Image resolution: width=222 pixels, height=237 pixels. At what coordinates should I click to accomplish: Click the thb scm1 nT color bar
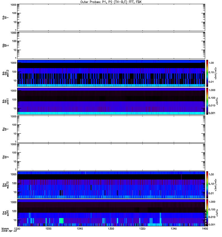pos(207,101)
